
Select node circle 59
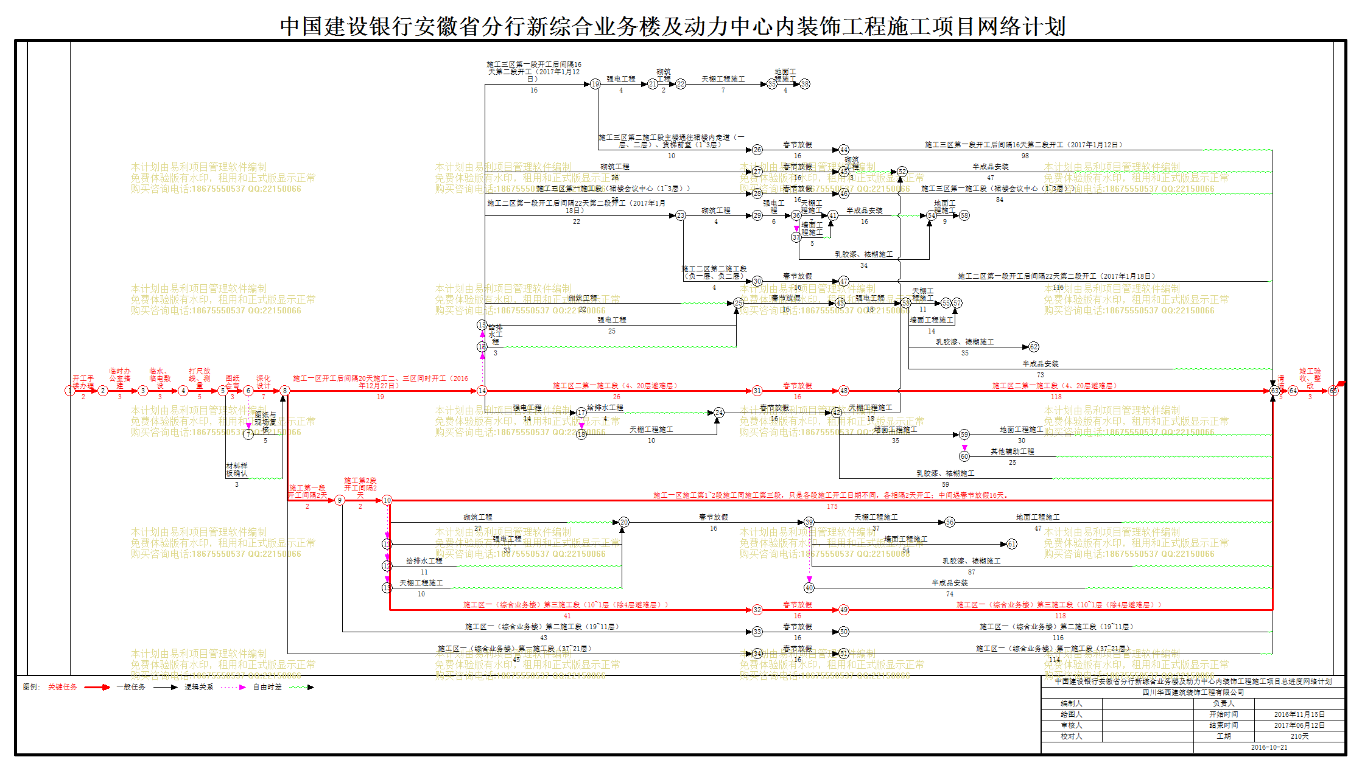coord(964,434)
